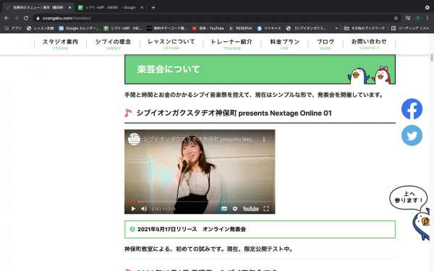Open the media control queue icon

408,18
